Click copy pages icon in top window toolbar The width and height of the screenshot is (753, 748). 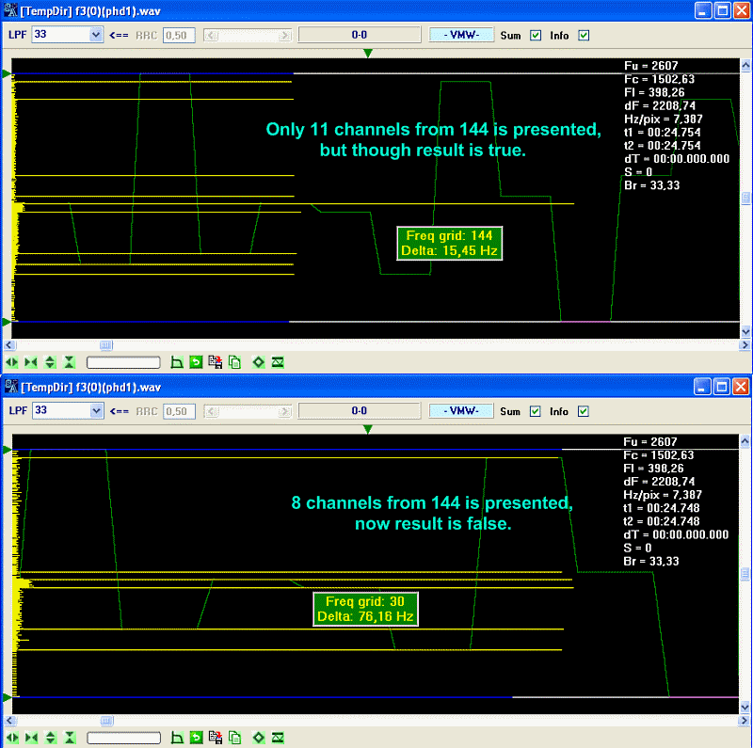coord(234,362)
